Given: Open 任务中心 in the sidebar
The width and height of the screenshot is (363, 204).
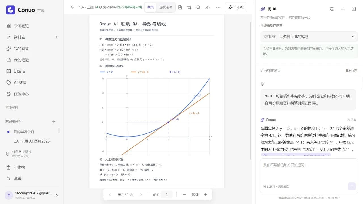Looking at the screenshot, I should click(x=31, y=94).
